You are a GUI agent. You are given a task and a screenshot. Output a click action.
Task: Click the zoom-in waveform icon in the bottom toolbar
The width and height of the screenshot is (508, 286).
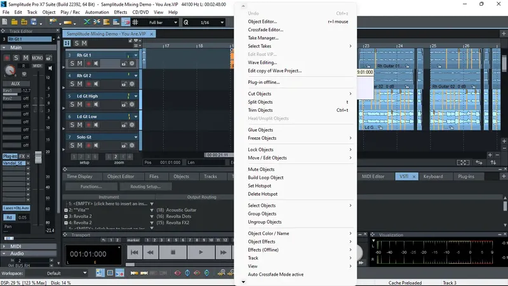coord(222,273)
